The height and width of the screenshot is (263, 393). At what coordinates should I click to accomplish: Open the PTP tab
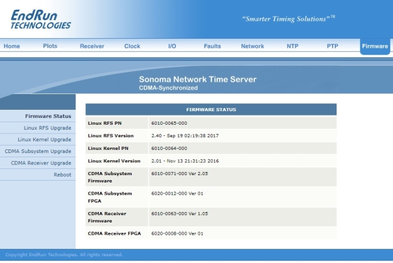tap(333, 46)
